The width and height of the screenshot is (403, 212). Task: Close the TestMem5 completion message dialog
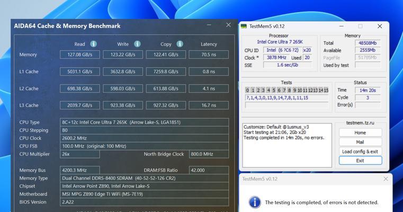click(x=386, y=179)
